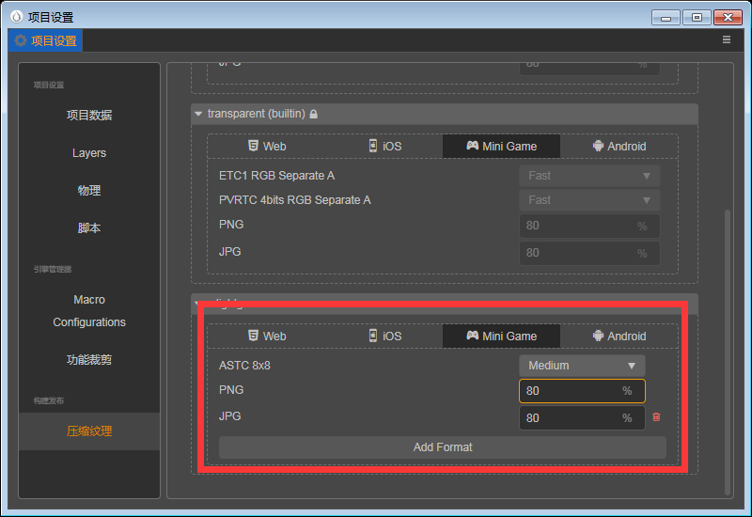Open the panel hamburger menu icon
The image size is (752, 517).
(x=727, y=39)
